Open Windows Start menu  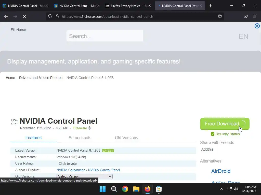coord(102,189)
